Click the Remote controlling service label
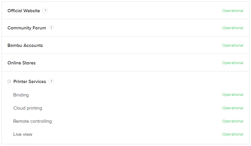The width and height of the screenshot is (251, 146). [32, 121]
